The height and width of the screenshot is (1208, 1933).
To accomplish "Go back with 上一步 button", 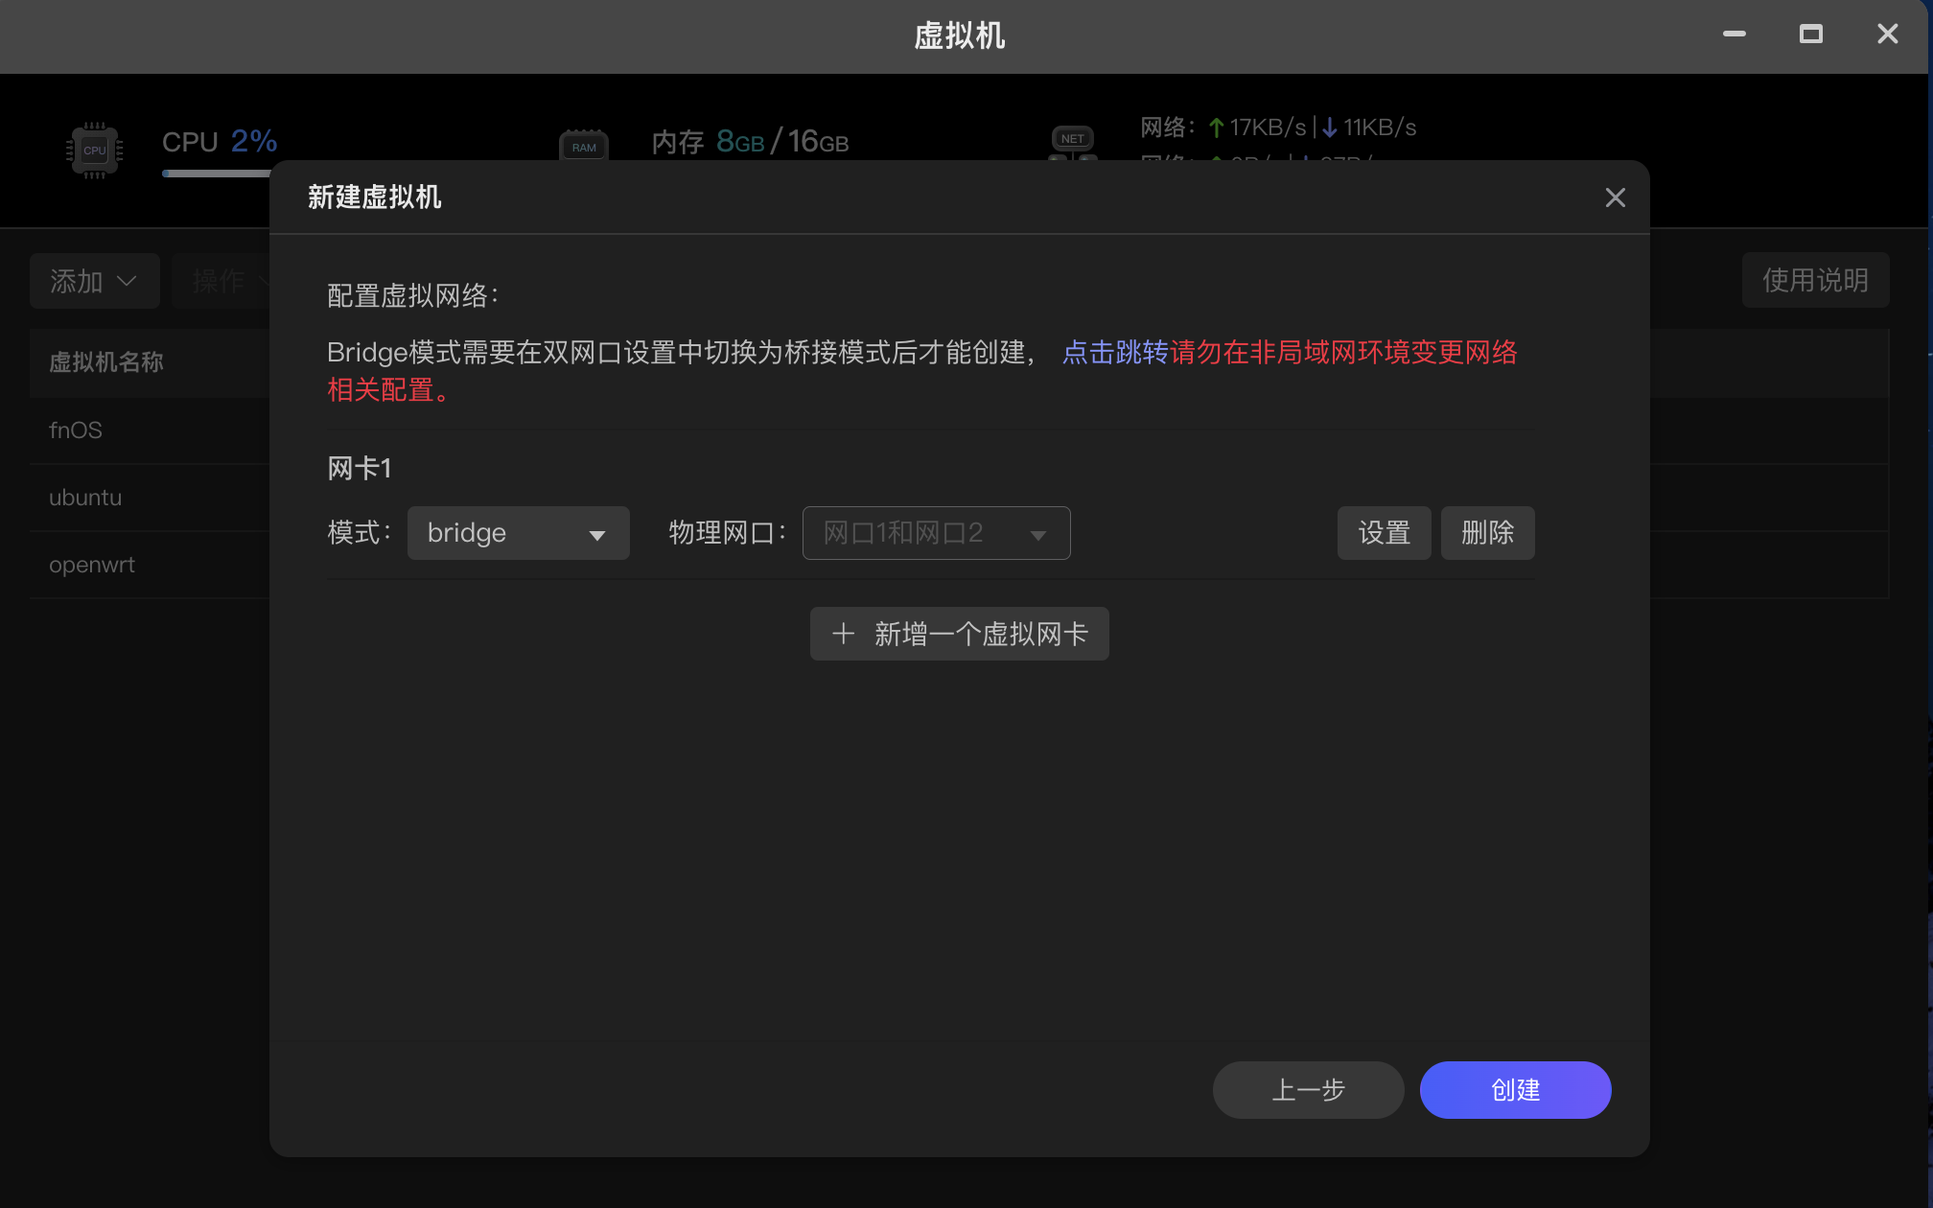I will click(x=1308, y=1090).
